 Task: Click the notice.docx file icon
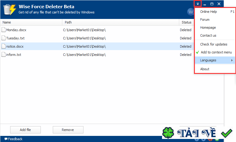click(3, 46)
